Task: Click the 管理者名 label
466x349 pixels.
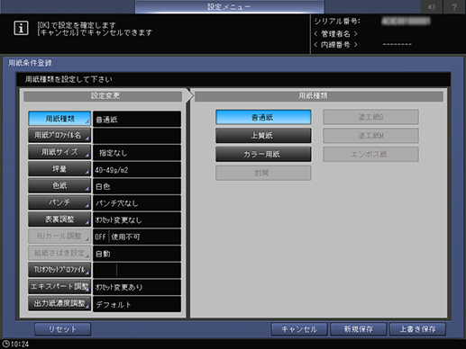Action: click(335, 33)
